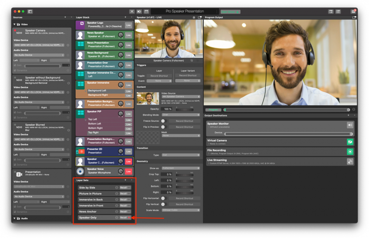This screenshot has width=369, height=238.
Task: Open the Show as dropdown
Action: click(x=181, y=168)
